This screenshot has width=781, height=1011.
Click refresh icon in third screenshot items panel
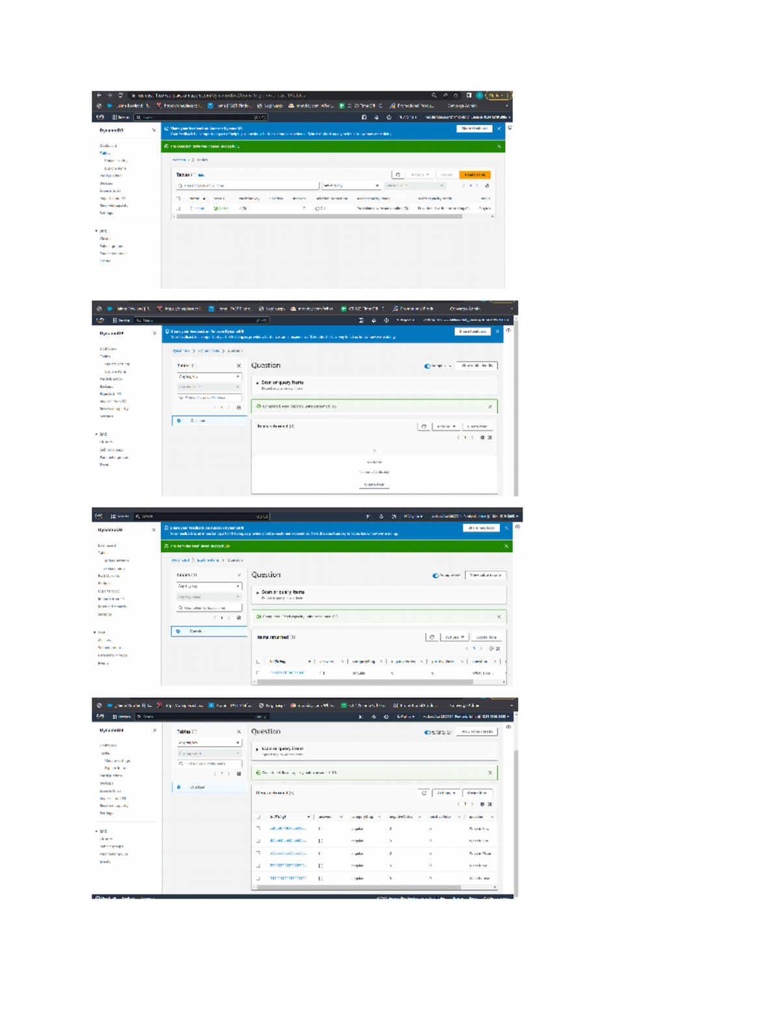(x=432, y=637)
